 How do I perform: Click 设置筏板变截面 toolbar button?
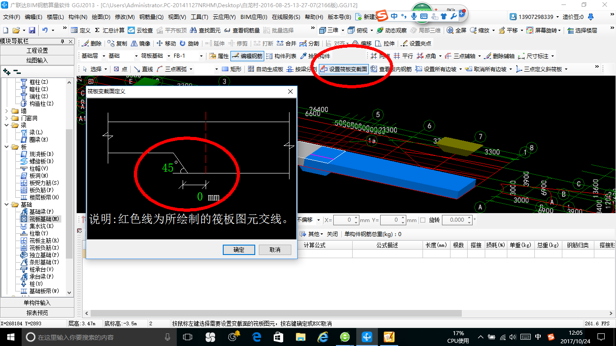[x=344, y=69]
